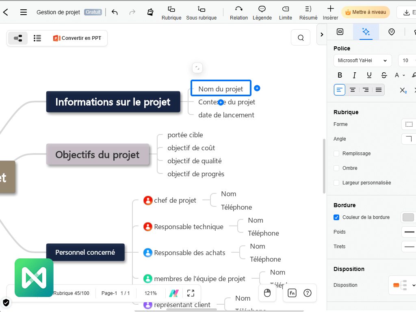
Task: Click the Limite boundary icon
Action: 285,9
